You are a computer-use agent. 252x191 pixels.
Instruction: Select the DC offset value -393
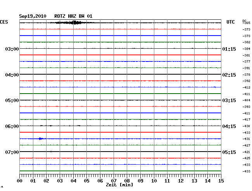click(x=246, y=107)
